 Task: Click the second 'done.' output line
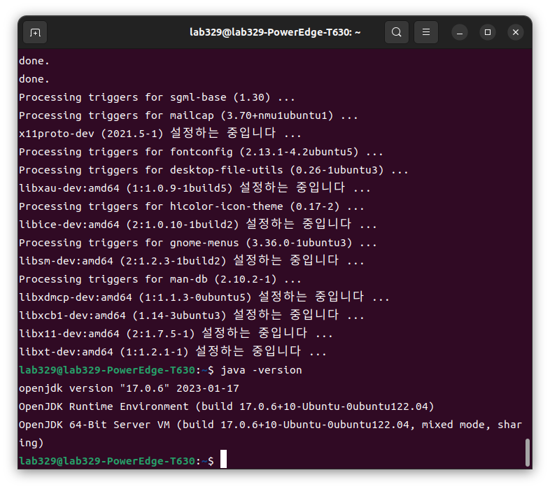(34, 79)
